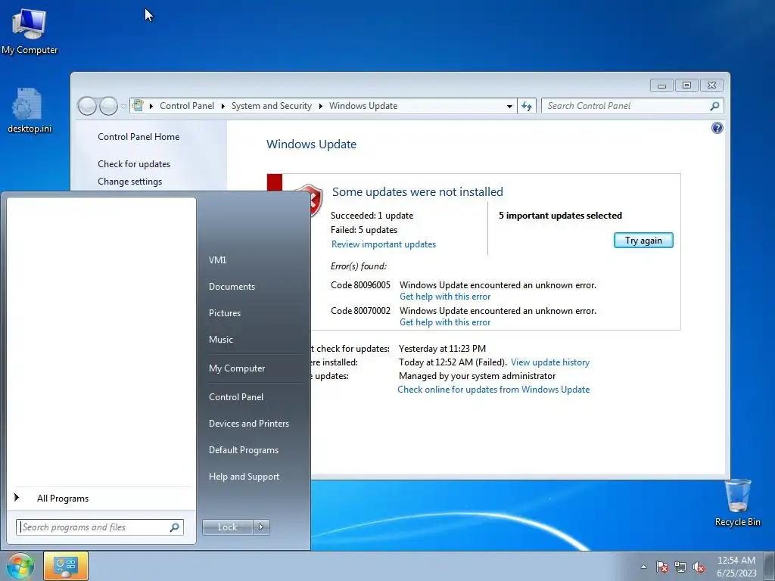Open Control Panel from Start menu
775x581 pixels.
coord(236,397)
